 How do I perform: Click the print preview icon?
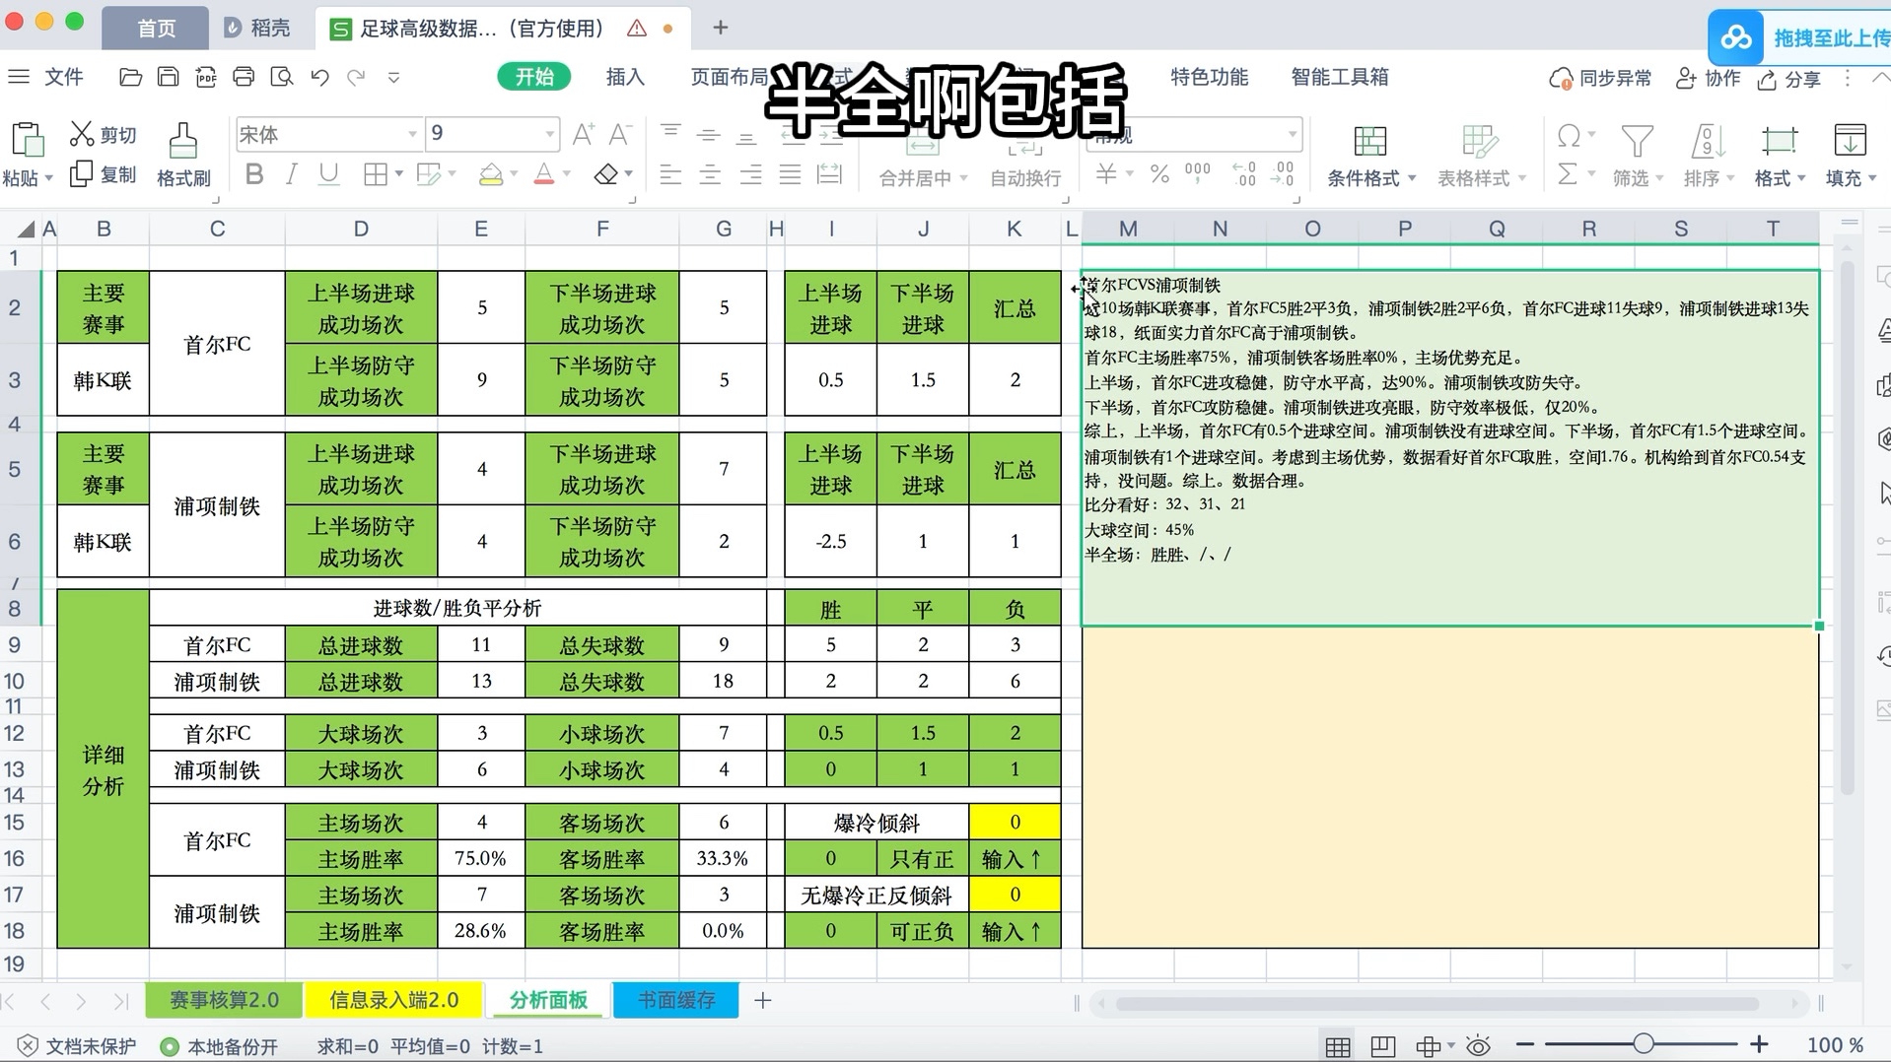click(282, 77)
